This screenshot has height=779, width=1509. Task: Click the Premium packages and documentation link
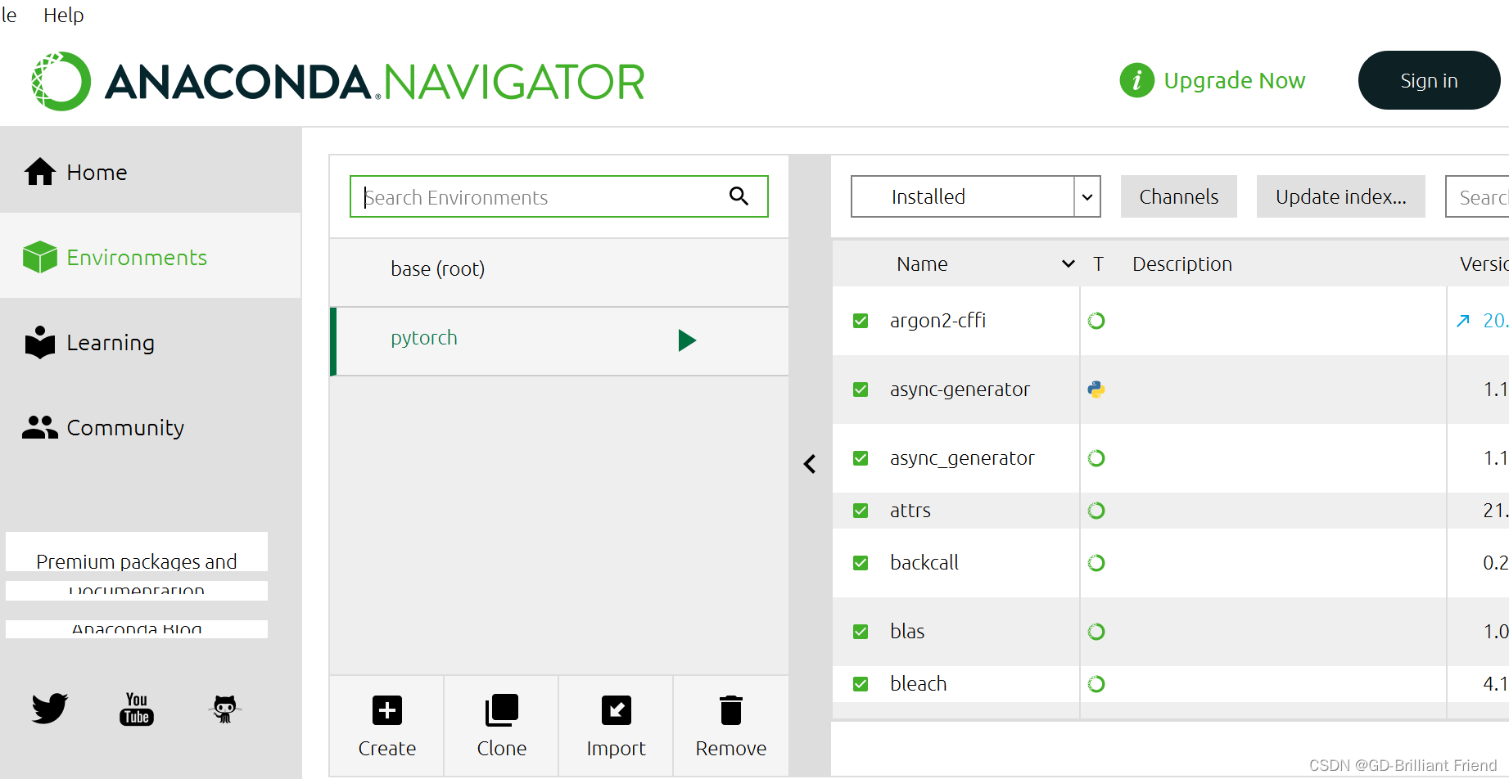point(137,552)
